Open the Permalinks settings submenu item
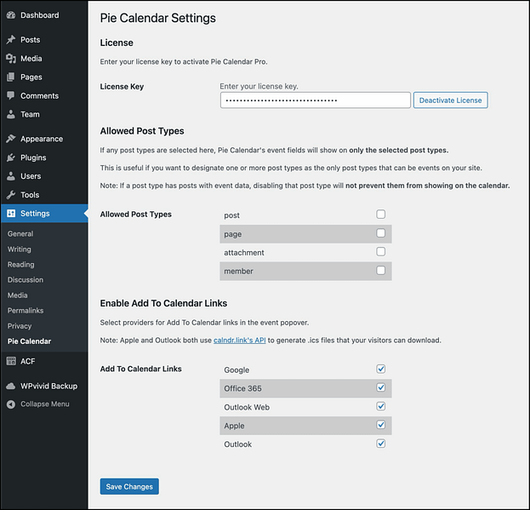Image resolution: width=530 pixels, height=510 pixels. point(26,311)
